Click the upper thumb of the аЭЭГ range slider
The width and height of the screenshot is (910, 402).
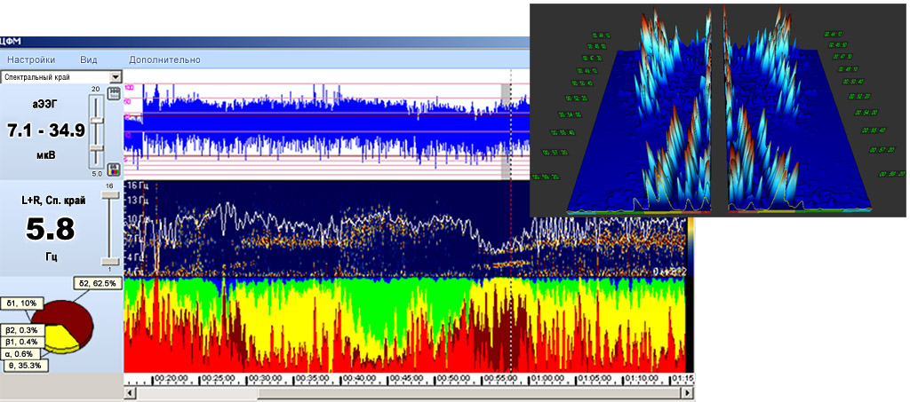(96, 120)
